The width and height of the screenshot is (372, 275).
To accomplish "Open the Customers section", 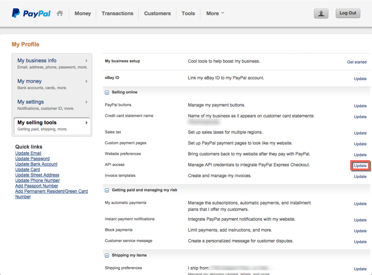I will click(x=157, y=13).
